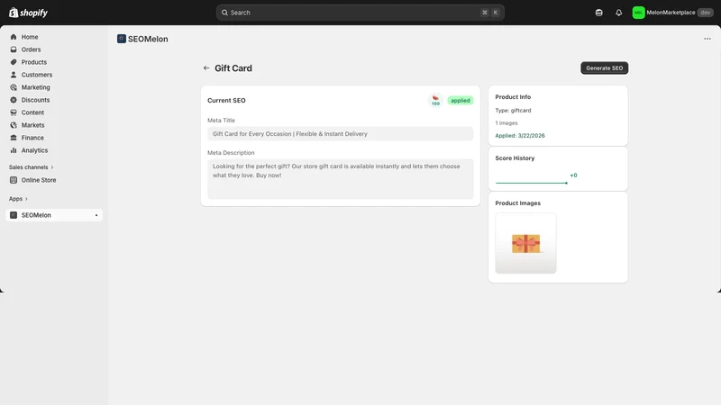Open the notifications bell

(x=619, y=13)
